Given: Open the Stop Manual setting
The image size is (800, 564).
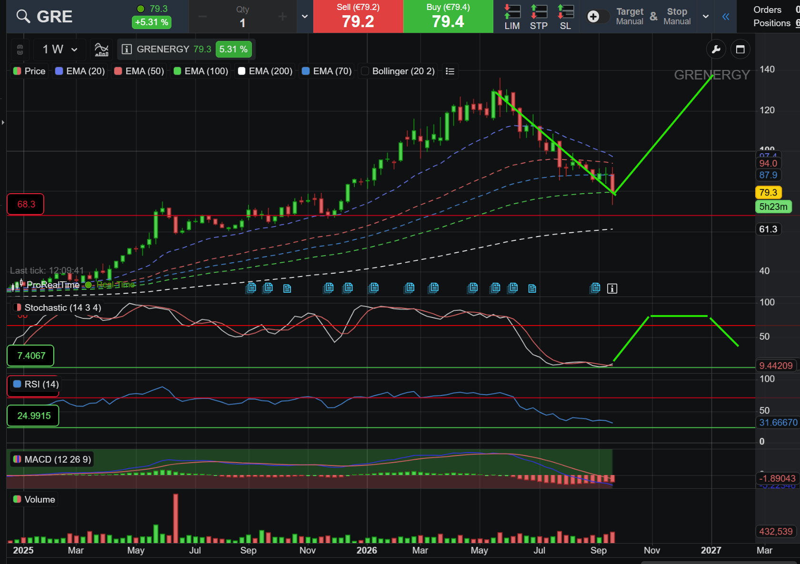Looking at the screenshot, I should pos(677,17).
